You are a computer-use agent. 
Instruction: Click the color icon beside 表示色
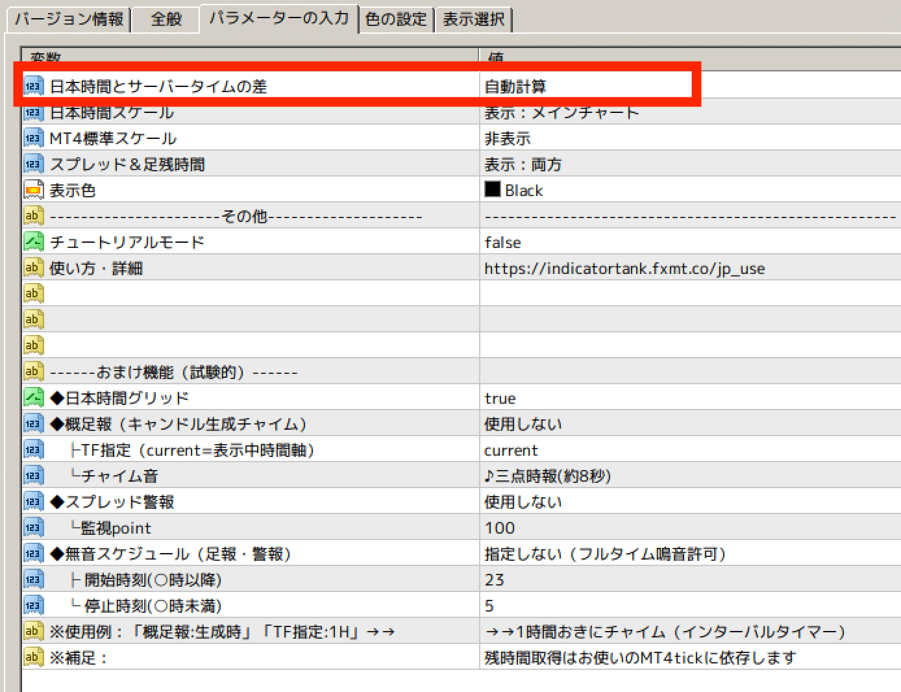pos(33,190)
